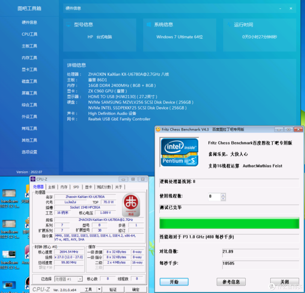The image size is (305, 293).
Task: Close the Fritz Chess Benchmark window
Action: tap(298, 129)
